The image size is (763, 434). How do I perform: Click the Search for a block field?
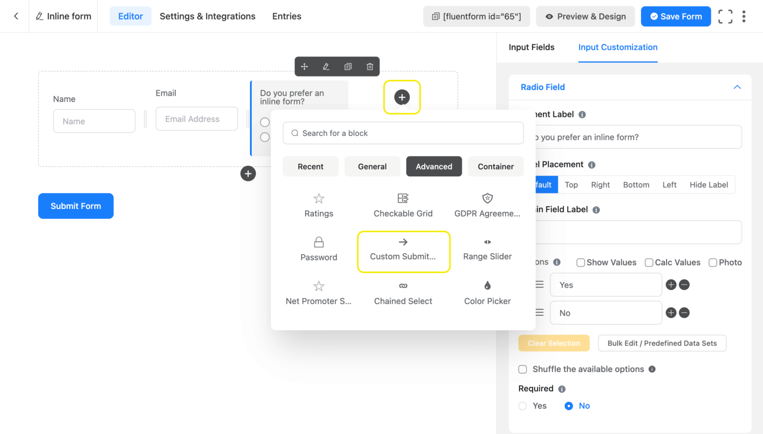coord(403,133)
